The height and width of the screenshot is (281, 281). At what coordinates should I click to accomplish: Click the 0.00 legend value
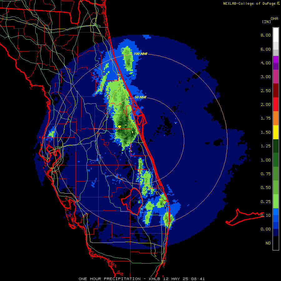pyautogui.click(x=266, y=229)
